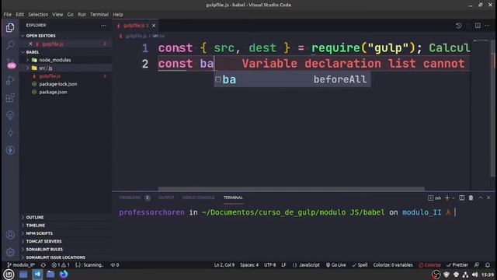Open the File menu
Screen dimensions: 497x280
pos(7,14)
